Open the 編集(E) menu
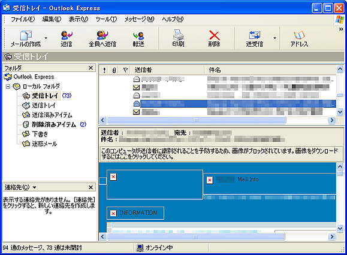 [x=52, y=19]
